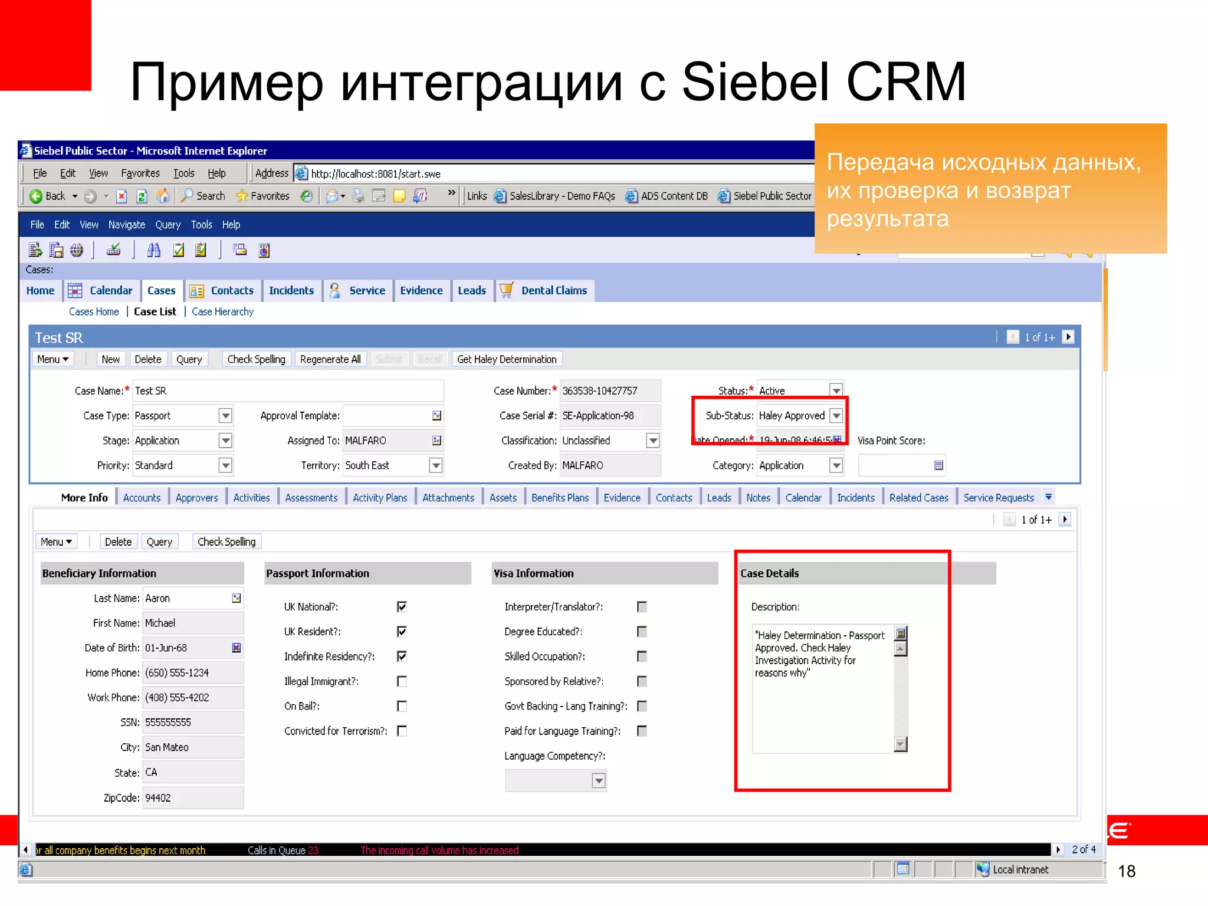Image resolution: width=1208 pixels, height=906 pixels.
Task: Open the Category dropdown
Action: [x=836, y=465]
